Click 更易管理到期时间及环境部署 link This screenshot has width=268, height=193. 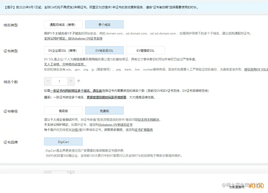[106, 97]
